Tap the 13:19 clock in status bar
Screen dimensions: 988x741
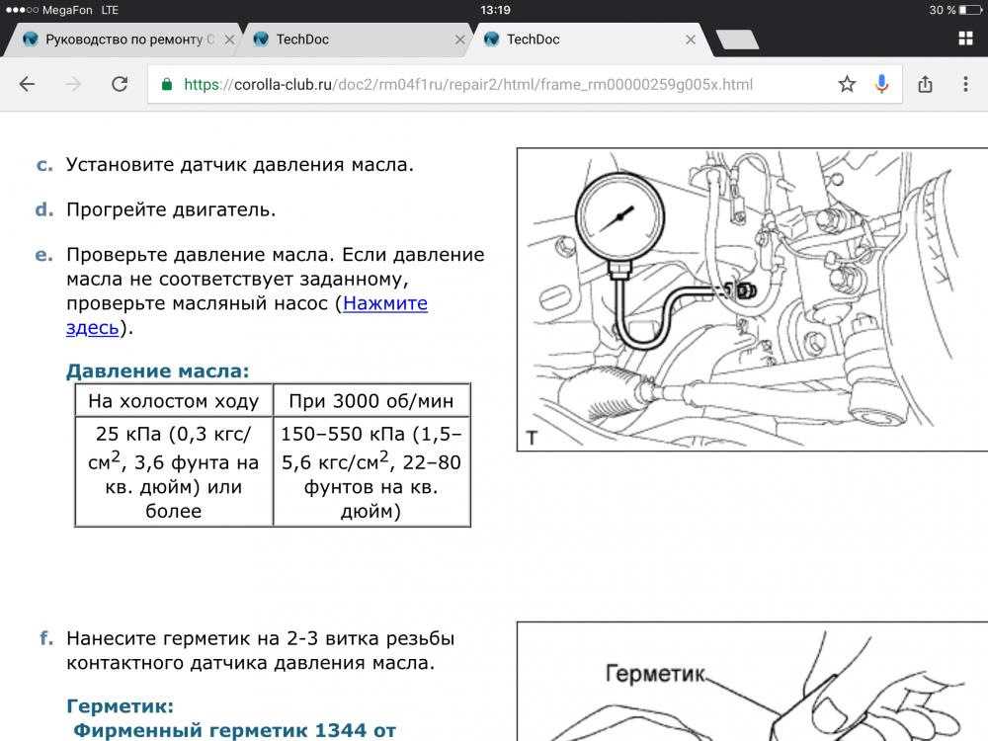pyautogui.click(x=495, y=10)
